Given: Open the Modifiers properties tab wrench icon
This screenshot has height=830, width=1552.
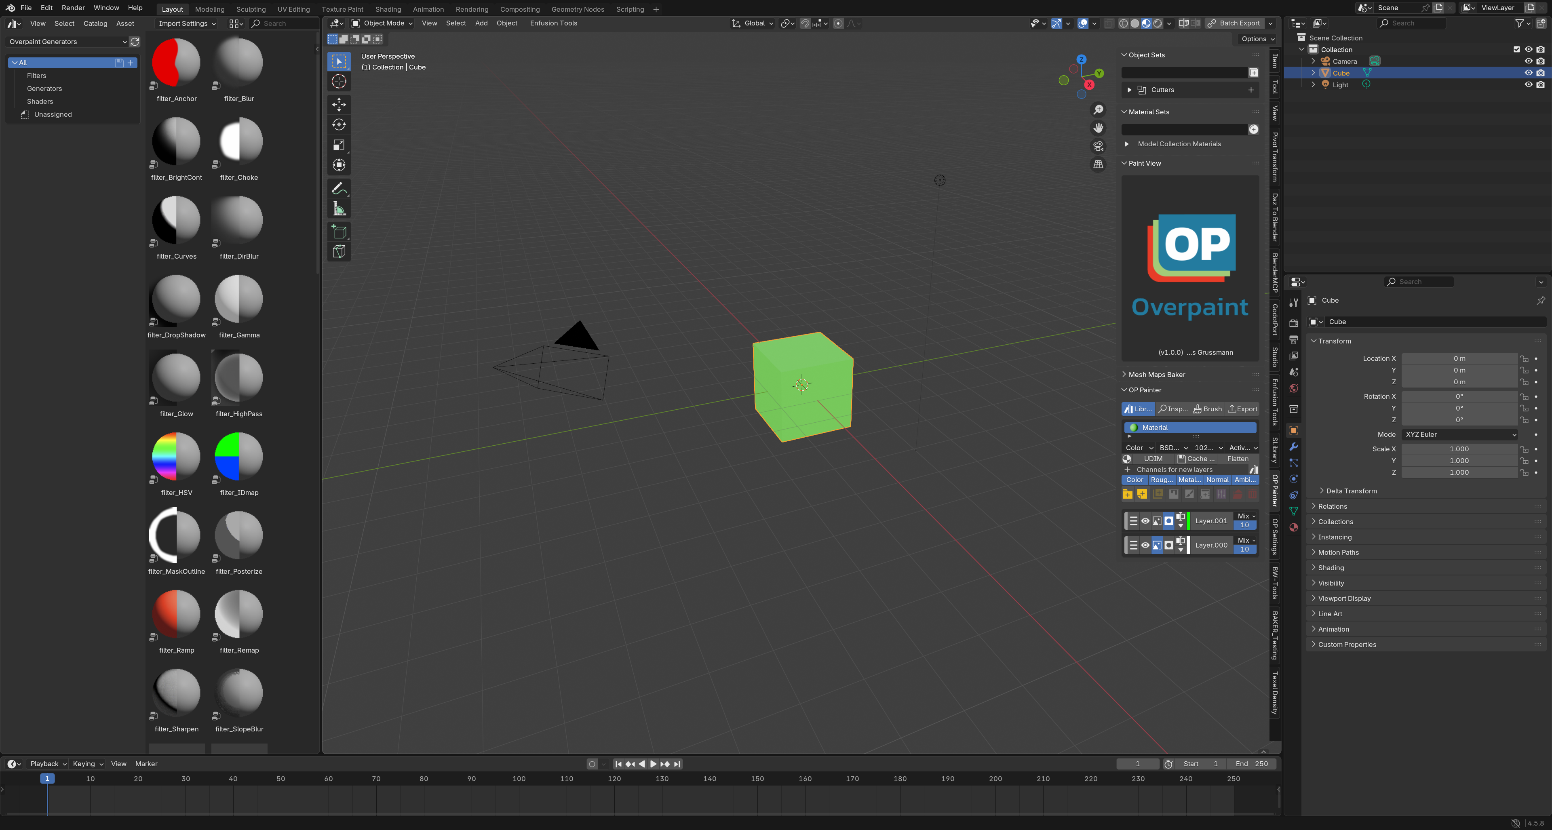Looking at the screenshot, I should pyautogui.click(x=1293, y=447).
